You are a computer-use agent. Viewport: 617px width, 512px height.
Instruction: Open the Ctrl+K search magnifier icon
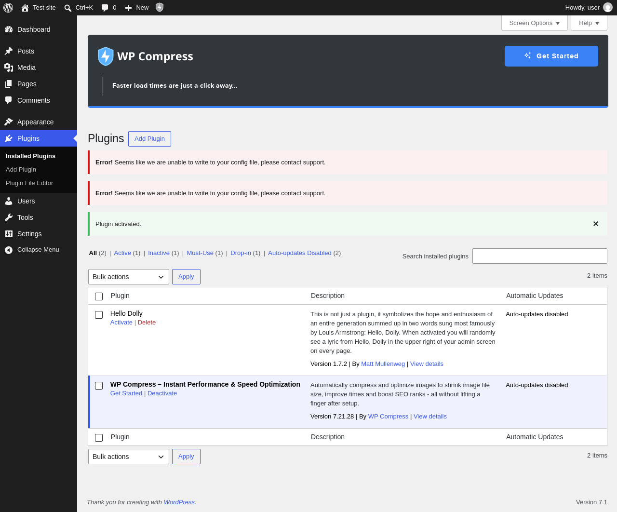68,8
